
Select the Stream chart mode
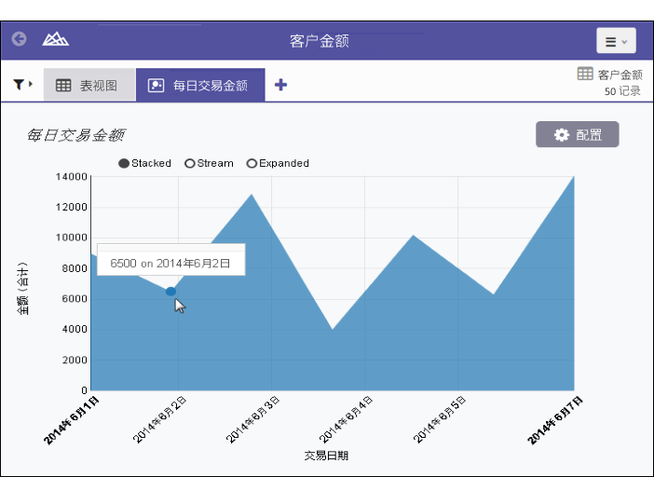tap(190, 163)
